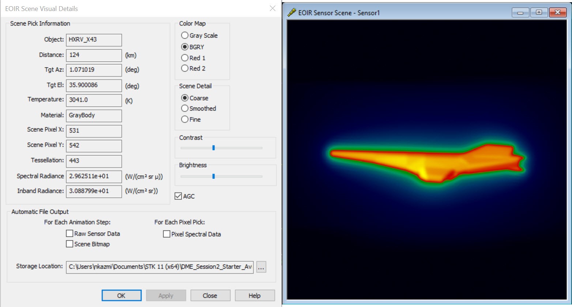Select Gray Scale color map

coord(185,35)
